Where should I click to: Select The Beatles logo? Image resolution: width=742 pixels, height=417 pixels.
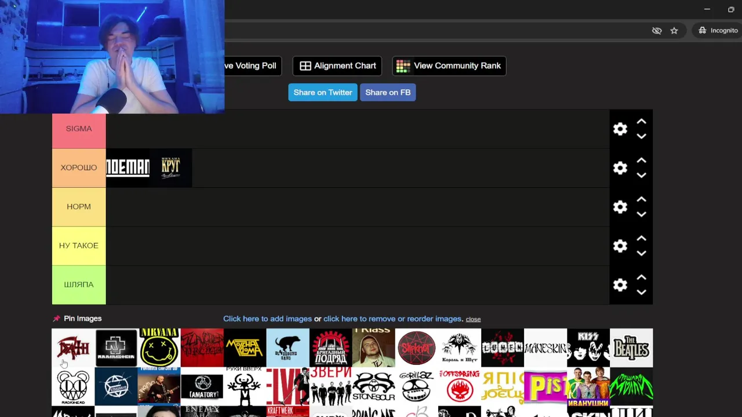[x=631, y=348]
